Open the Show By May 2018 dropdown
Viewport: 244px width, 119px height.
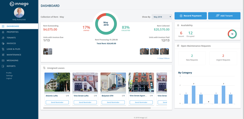162,17
